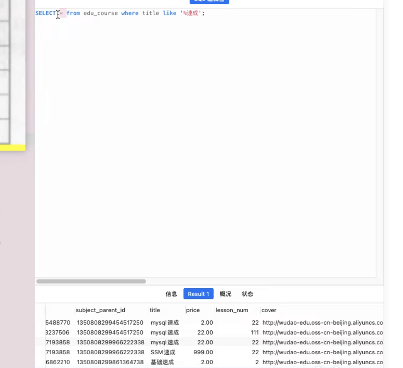Click the '%速成' string literal
The image size is (403, 368).
coord(191,13)
